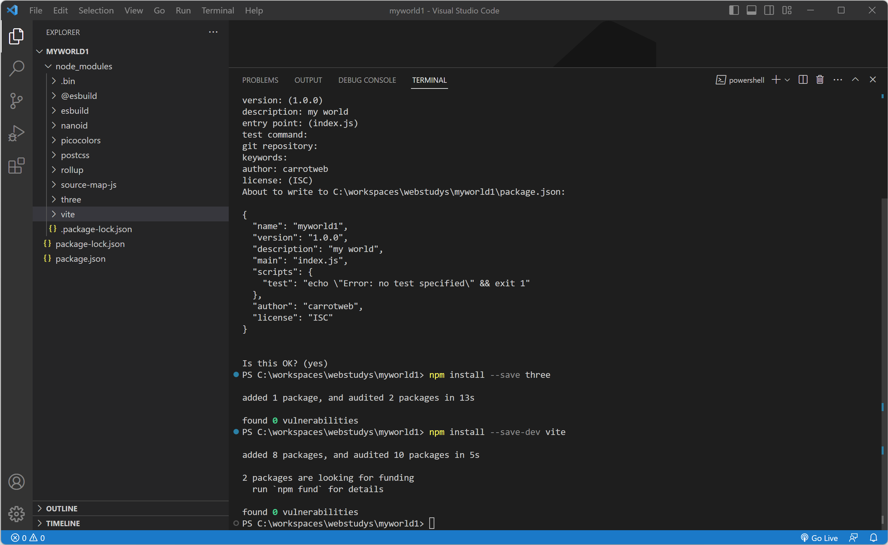Viewport: 888px width, 545px height.
Task: Open the Extensions view
Action: point(16,166)
